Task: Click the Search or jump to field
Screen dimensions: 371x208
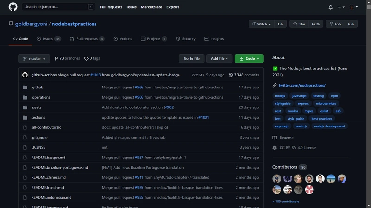Action: (58, 7)
